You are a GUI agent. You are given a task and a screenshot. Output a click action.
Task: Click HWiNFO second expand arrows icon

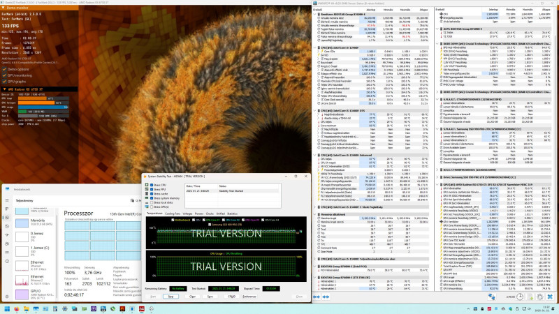coord(326,297)
